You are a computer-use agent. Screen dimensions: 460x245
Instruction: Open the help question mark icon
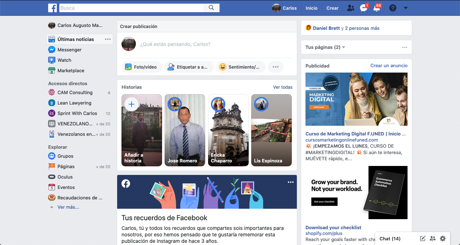coord(393,8)
